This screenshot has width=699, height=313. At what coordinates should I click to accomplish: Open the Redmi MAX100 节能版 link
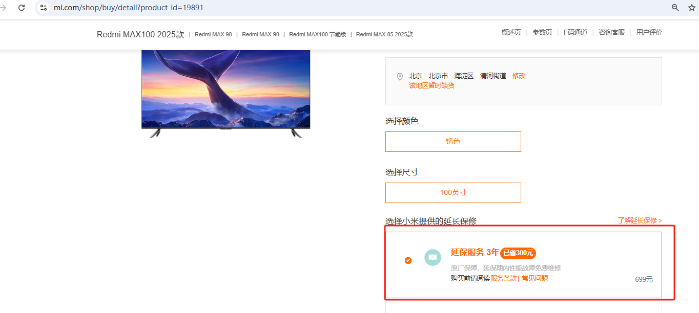pyautogui.click(x=318, y=34)
